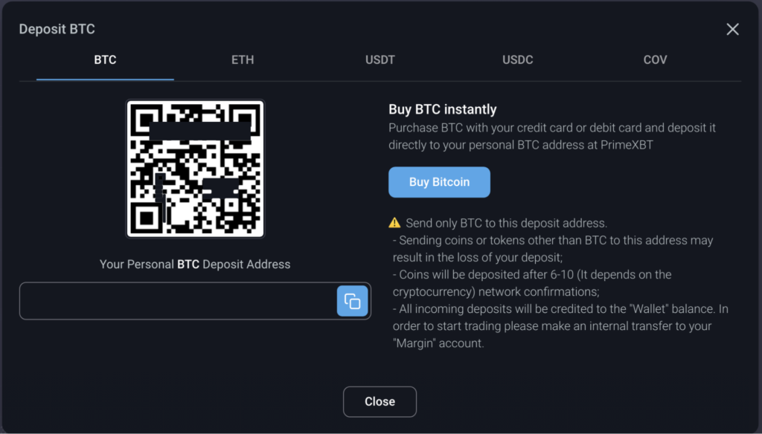Click the note about sending other tokens
The height and width of the screenshot is (434, 762).
(552, 249)
